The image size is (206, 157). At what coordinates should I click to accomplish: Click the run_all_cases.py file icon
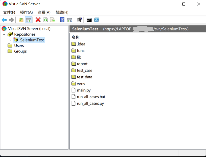[74, 103]
